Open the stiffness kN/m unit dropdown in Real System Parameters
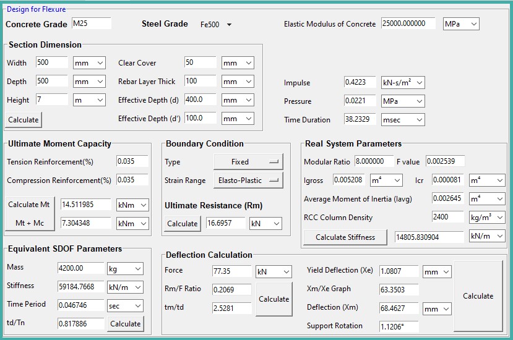Image resolution: width=513 pixels, height=340 pixels. click(487, 236)
